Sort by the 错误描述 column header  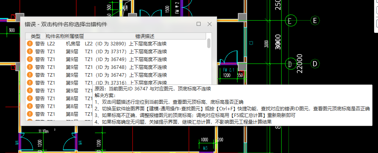point(144,36)
